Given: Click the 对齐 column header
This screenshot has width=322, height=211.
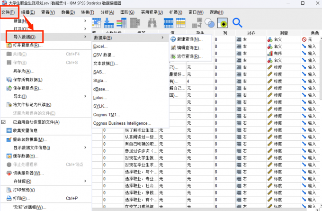Looking at the screenshot, I should (x=251, y=33).
